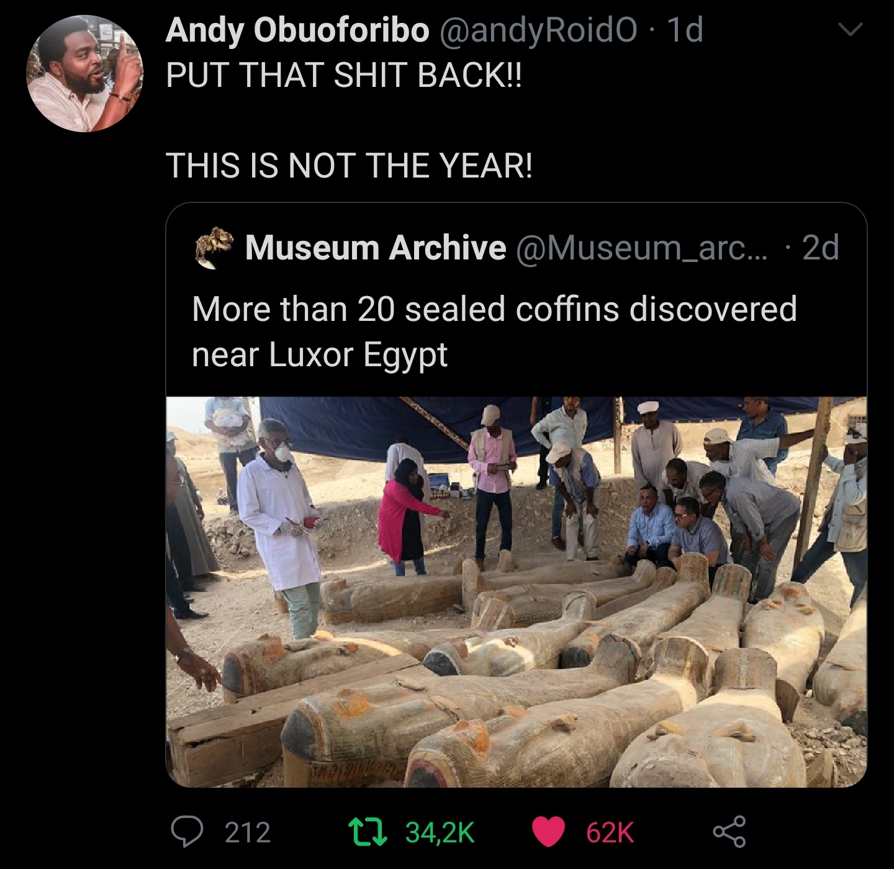Click the 2d timestamp on quoted tweet

[821, 247]
